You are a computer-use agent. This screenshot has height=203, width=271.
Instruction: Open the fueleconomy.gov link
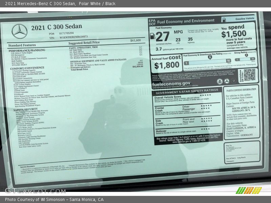click(x=171, y=83)
